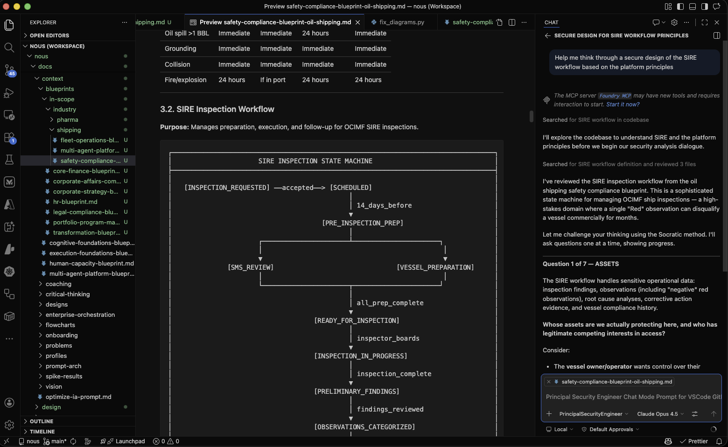
Task: Open the Claude Opus 4.5 model dropdown
Action: 659,414
